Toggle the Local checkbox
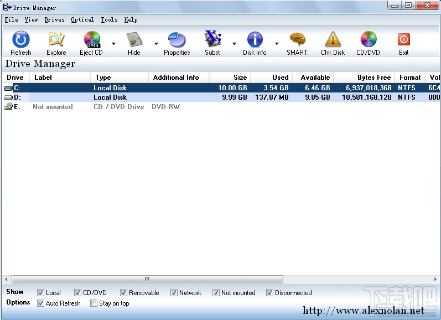Screen dimensions: 441x320 40,293
